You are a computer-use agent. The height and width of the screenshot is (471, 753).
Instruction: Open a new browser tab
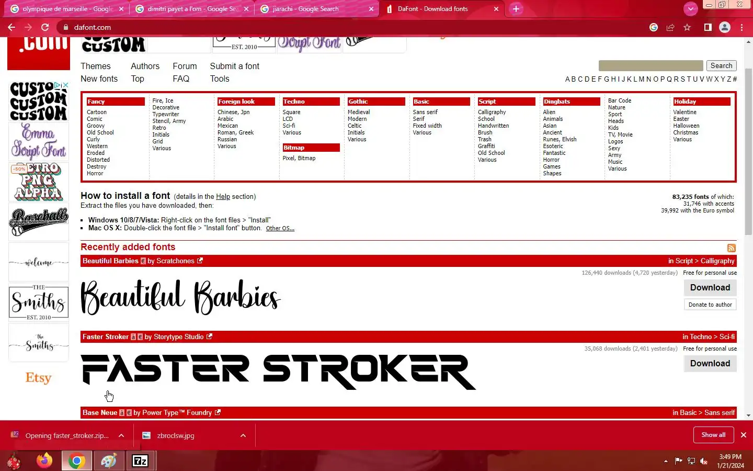point(516,9)
